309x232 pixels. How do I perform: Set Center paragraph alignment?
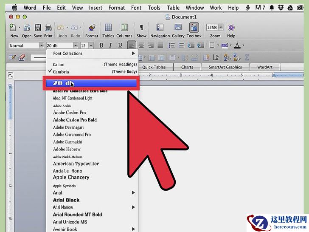click(x=141, y=45)
